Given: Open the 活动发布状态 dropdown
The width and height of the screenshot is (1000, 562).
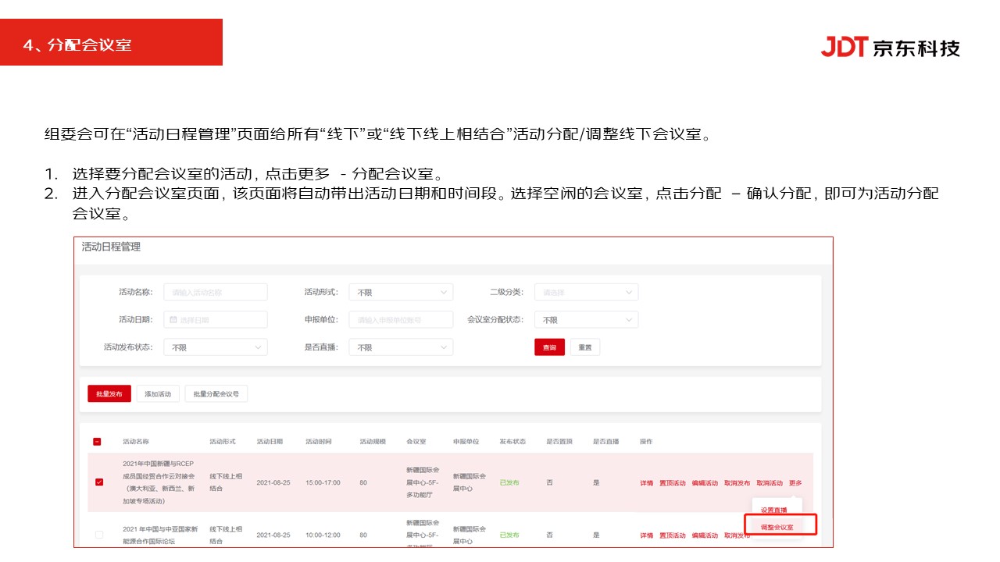Looking at the screenshot, I should point(215,347).
